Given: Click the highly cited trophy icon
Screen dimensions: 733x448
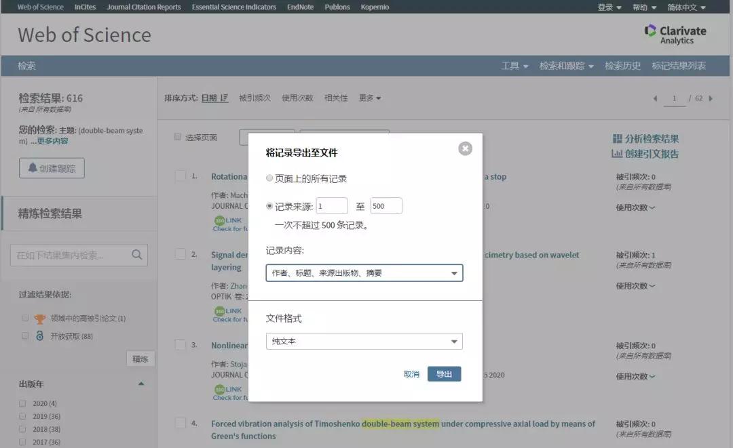Looking at the screenshot, I should coord(40,319).
